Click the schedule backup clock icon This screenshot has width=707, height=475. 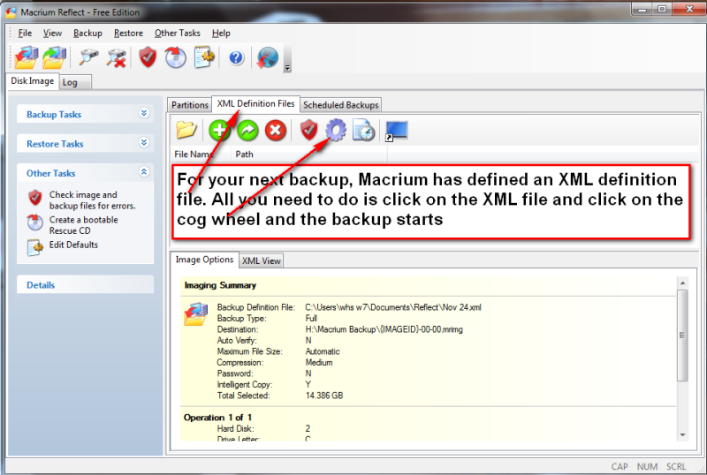point(364,131)
